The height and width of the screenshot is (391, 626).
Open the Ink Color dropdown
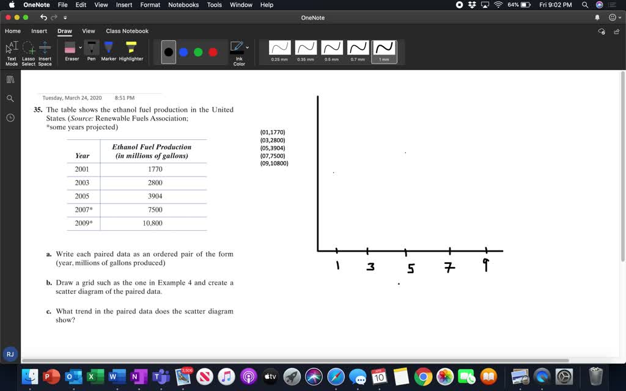tap(247, 48)
